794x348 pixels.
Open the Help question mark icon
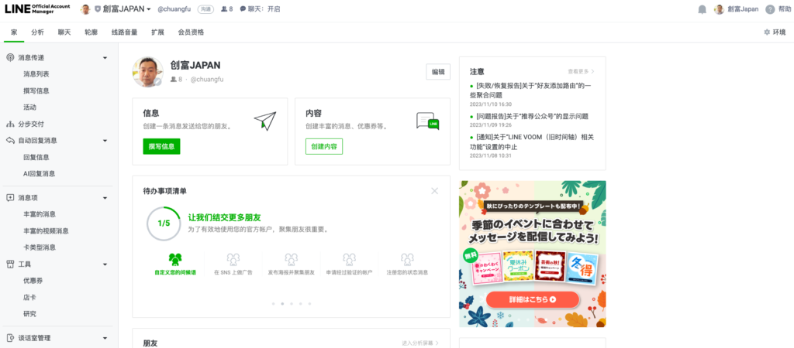pos(770,9)
